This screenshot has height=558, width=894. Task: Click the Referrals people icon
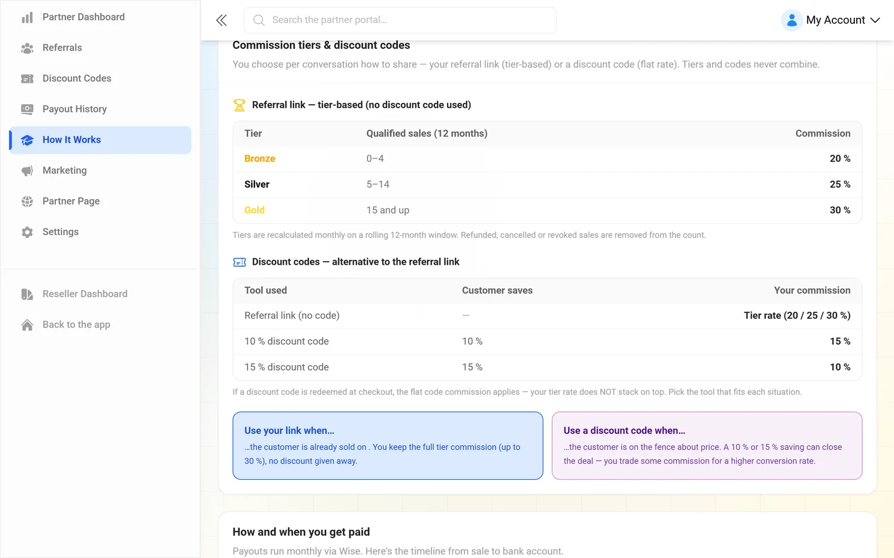27,48
